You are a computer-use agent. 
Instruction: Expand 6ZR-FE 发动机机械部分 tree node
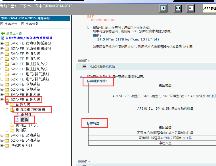[2, 48]
